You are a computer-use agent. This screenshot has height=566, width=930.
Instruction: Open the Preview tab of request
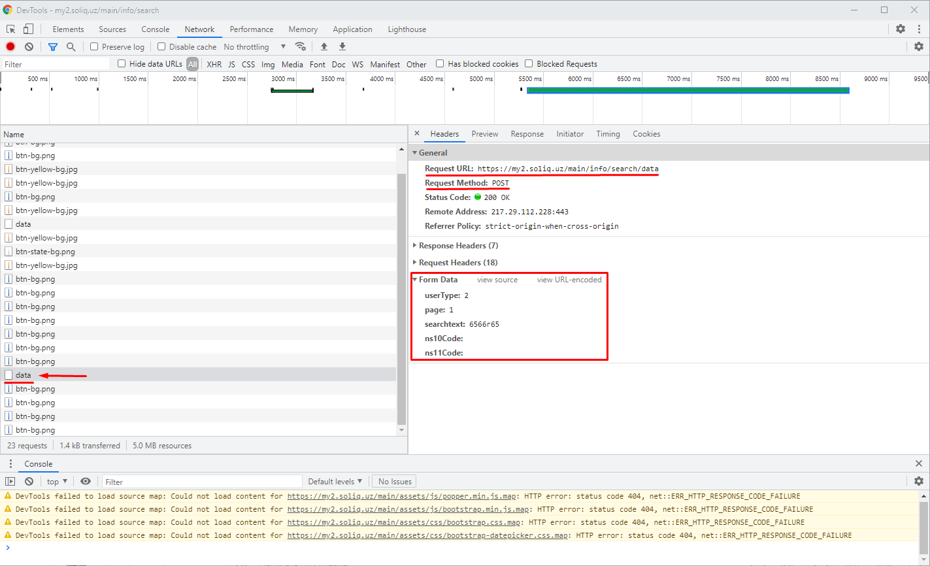(x=485, y=133)
